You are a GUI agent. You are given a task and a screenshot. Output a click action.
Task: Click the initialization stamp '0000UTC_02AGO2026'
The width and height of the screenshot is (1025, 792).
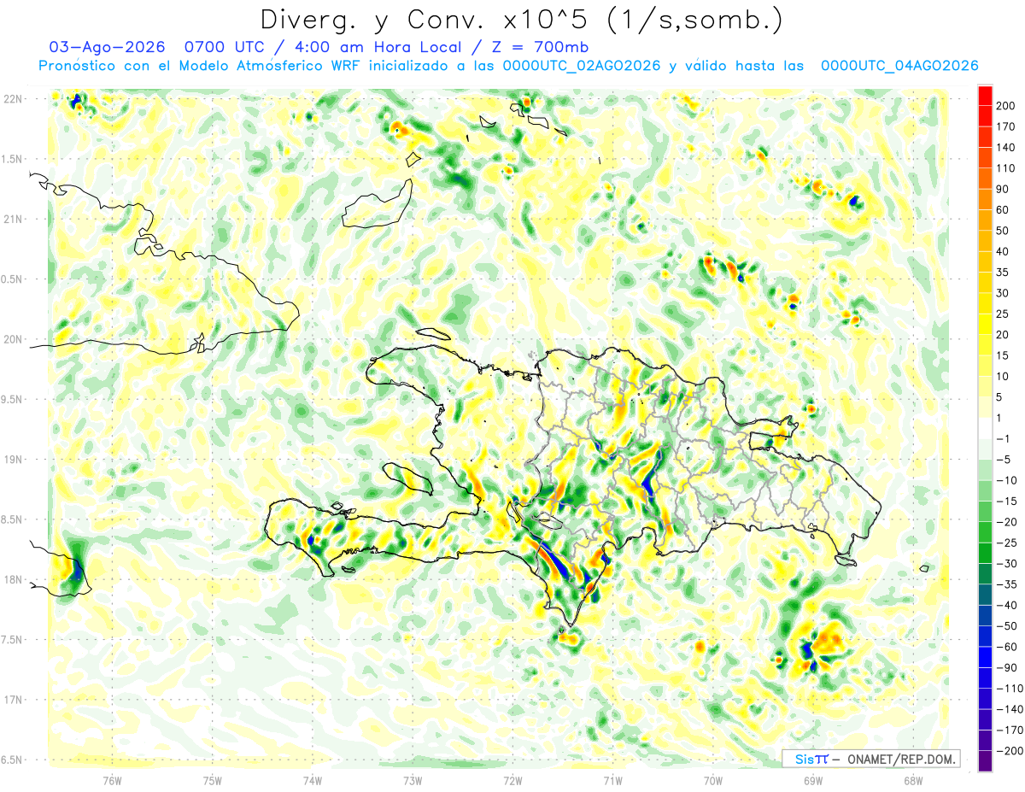click(x=582, y=66)
